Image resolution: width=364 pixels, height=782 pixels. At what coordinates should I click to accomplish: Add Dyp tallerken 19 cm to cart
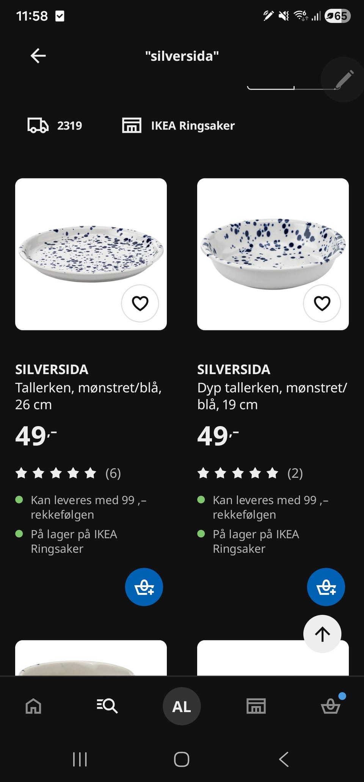326,587
